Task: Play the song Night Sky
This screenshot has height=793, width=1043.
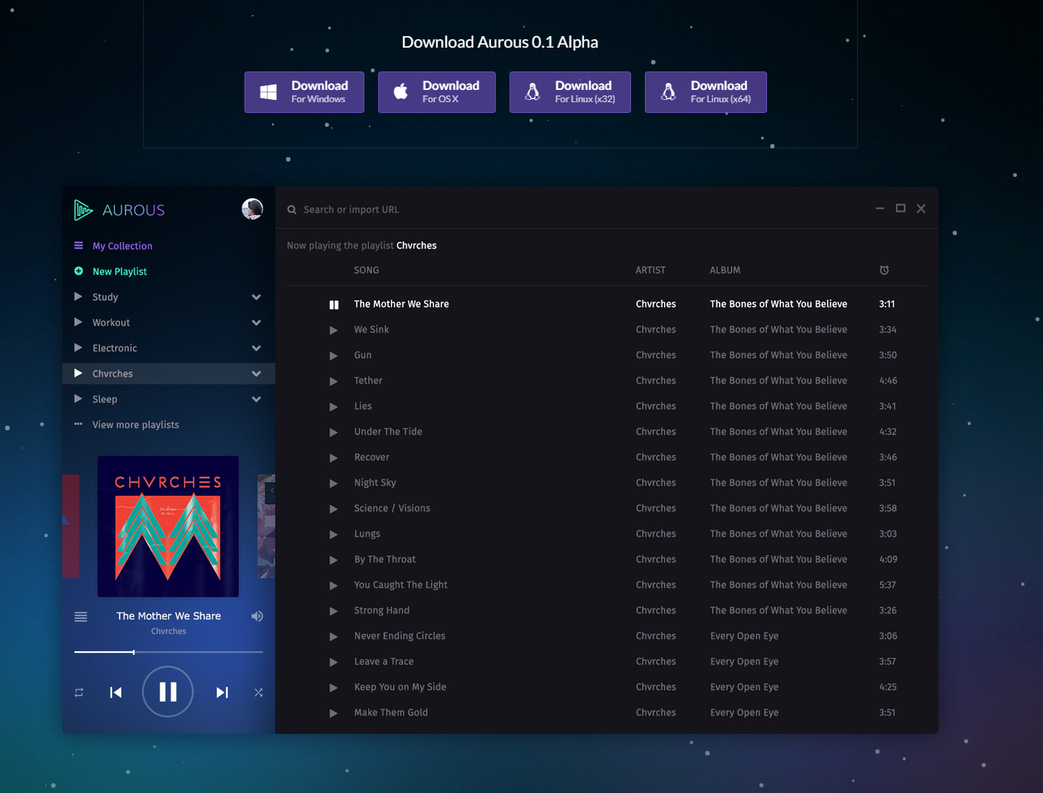Action: pos(334,483)
